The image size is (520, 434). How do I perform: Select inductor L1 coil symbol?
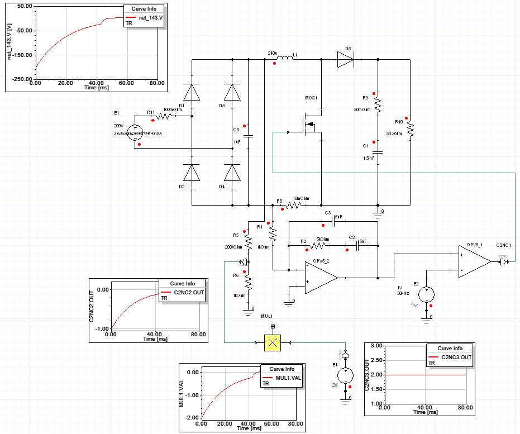pyautogui.click(x=285, y=58)
